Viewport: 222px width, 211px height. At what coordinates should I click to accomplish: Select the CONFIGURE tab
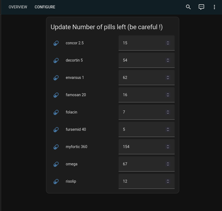(45, 7)
